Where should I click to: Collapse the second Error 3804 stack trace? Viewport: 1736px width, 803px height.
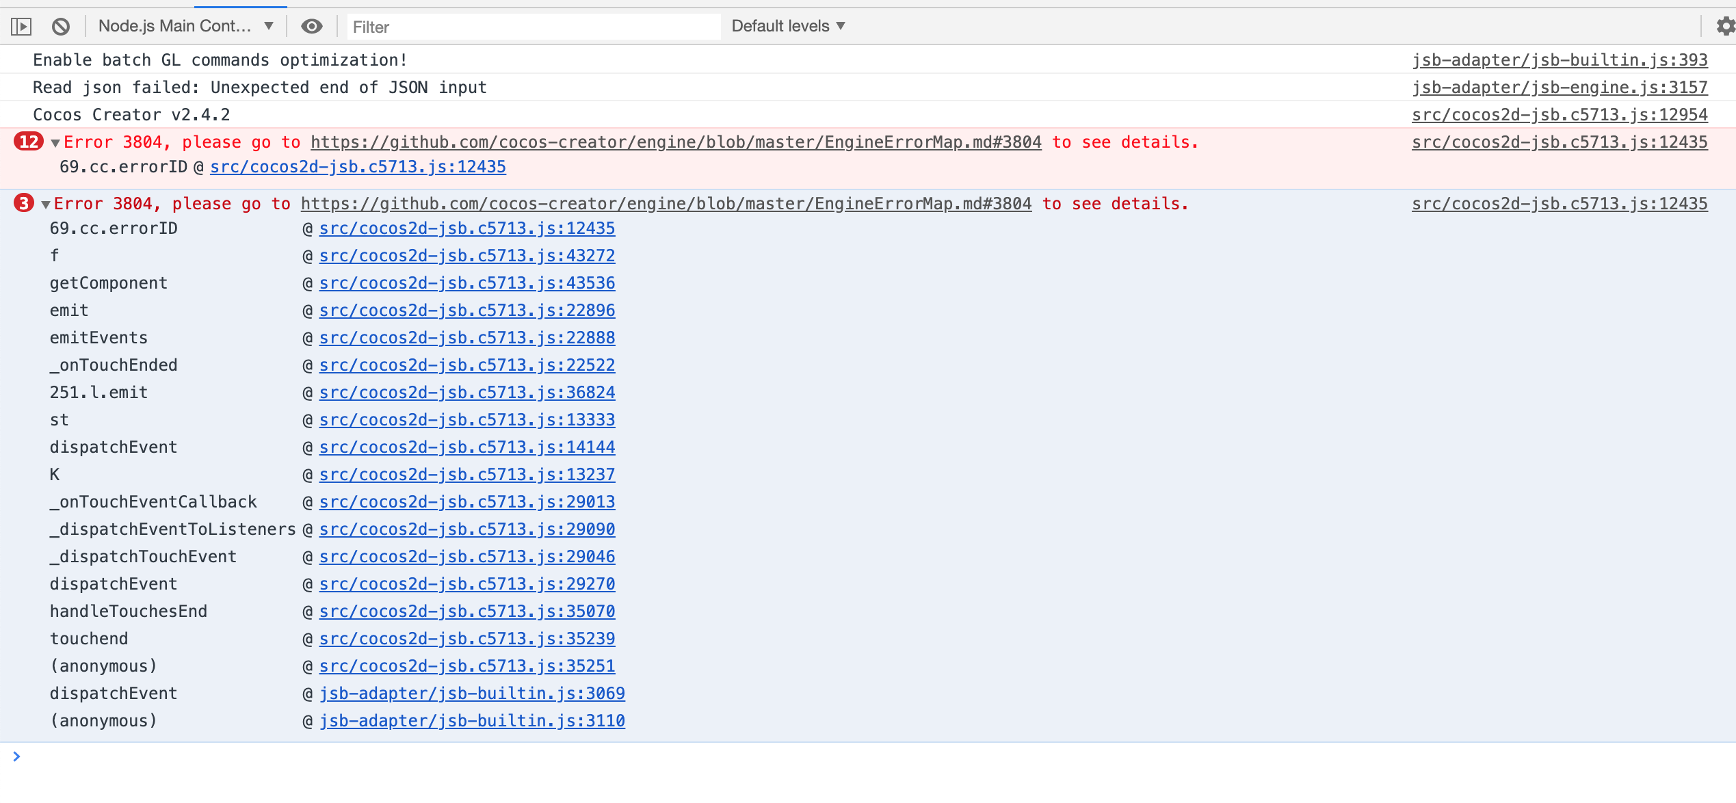pos(46,205)
